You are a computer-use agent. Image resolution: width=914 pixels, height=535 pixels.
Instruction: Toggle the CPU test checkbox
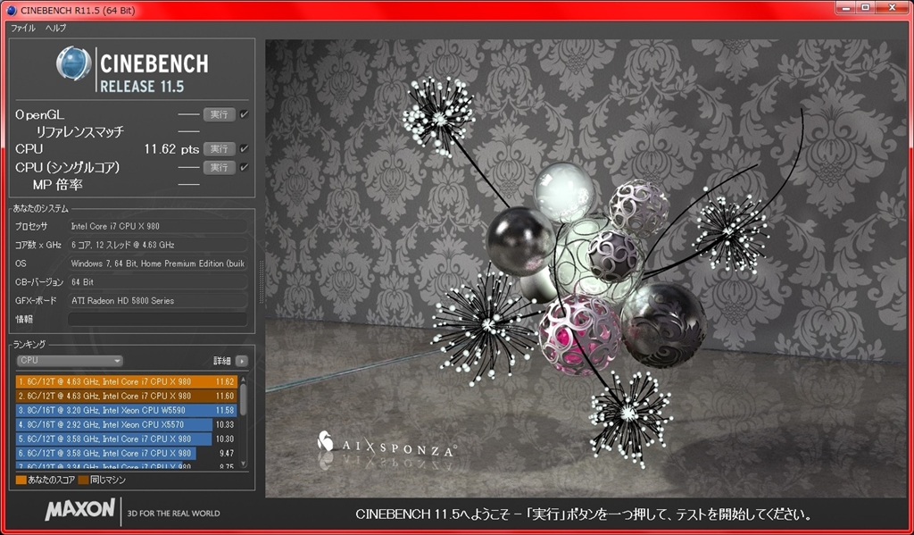click(244, 149)
